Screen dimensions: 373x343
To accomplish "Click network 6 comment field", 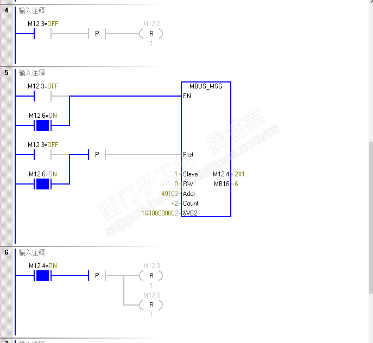I will pos(31,252).
